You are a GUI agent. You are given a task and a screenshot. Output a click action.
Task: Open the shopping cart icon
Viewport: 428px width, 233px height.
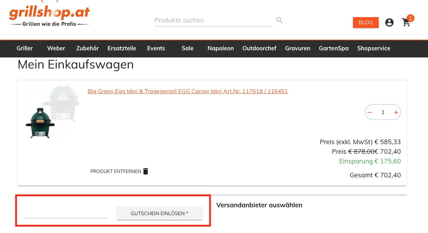coord(406,22)
